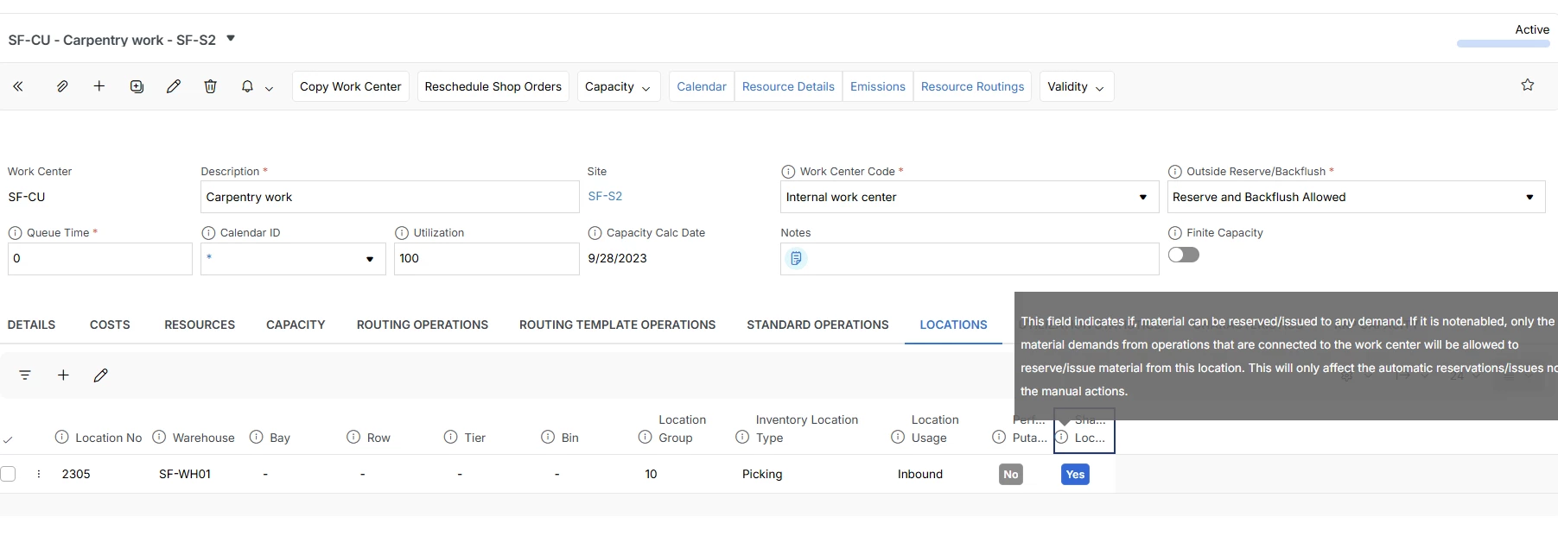Expand the Capacity menu button
The width and height of the screenshot is (1558, 536).
[x=619, y=86]
